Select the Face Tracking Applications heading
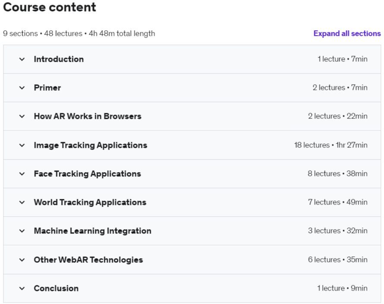Image resolution: width=384 pixels, height=304 pixels. pyautogui.click(x=87, y=174)
